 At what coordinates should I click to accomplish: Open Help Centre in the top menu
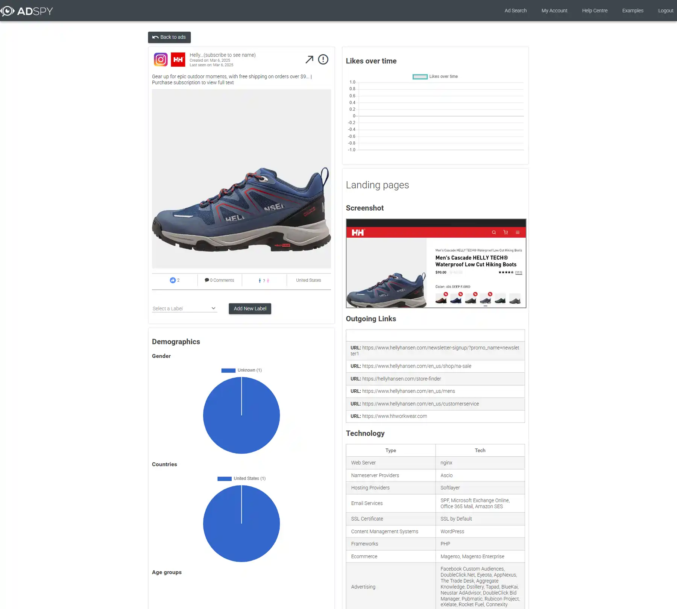(x=595, y=11)
